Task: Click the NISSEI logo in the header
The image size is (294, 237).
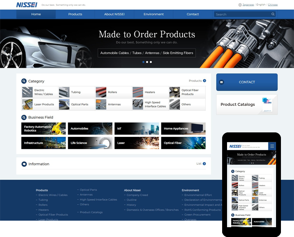Action: pos(27,5)
